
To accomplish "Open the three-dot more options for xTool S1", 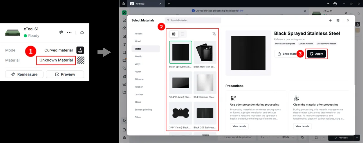I will point(69,32).
